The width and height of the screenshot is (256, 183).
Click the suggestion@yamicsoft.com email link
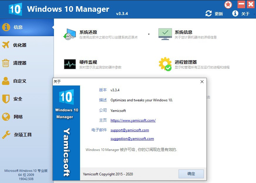[x=132, y=139]
